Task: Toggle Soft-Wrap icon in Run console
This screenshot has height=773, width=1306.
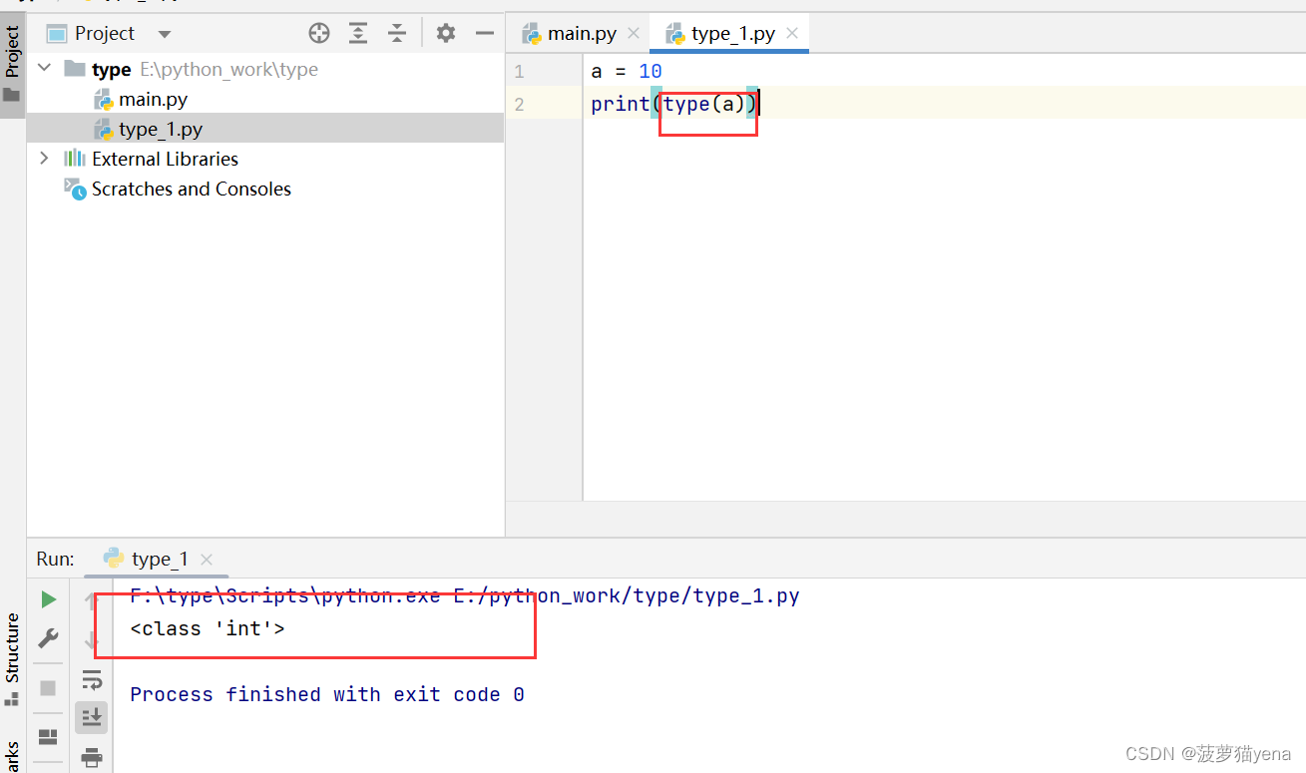Action: [92, 680]
